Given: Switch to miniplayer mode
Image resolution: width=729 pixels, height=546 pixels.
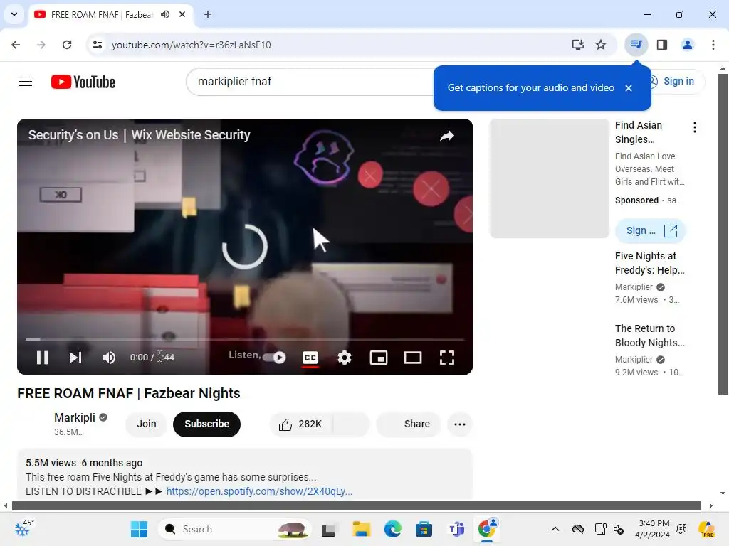Looking at the screenshot, I should [379, 358].
